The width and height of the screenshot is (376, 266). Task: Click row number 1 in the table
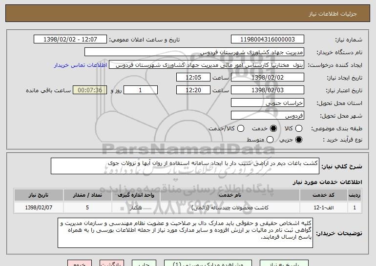pyautogui.click(x=355, y=207)
